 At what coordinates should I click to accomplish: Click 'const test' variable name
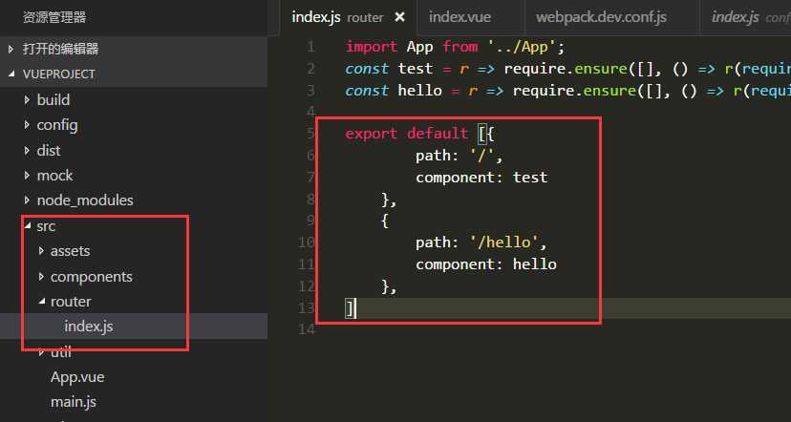point(416,69)
